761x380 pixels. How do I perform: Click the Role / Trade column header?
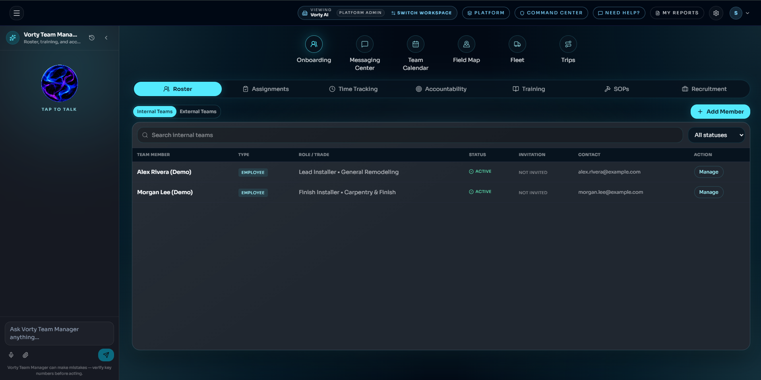click(x=314, y=154)
